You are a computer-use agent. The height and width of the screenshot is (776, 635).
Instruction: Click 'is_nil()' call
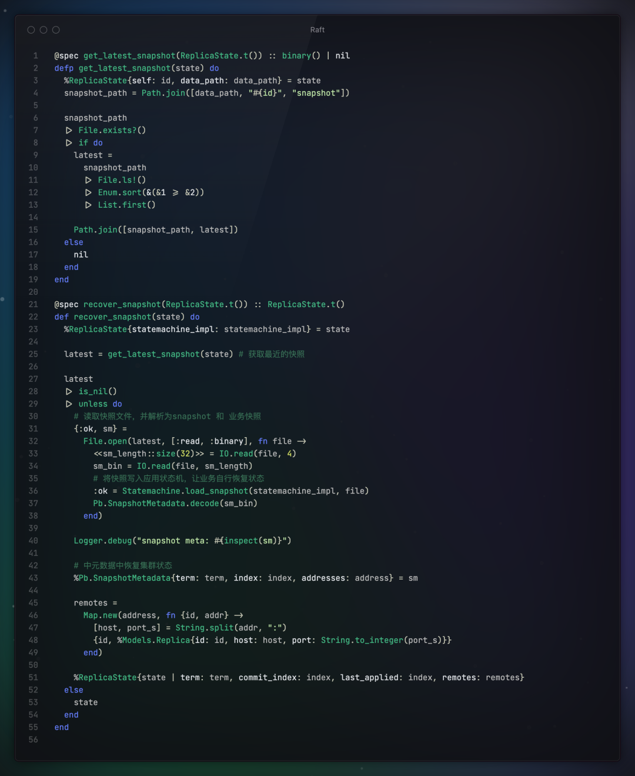coord(98,392)
